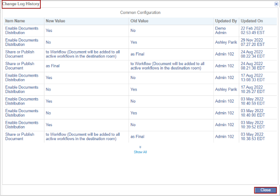280x196 pixels.
Task: Click the Old Value column header
Action: (x=140, y=21)
